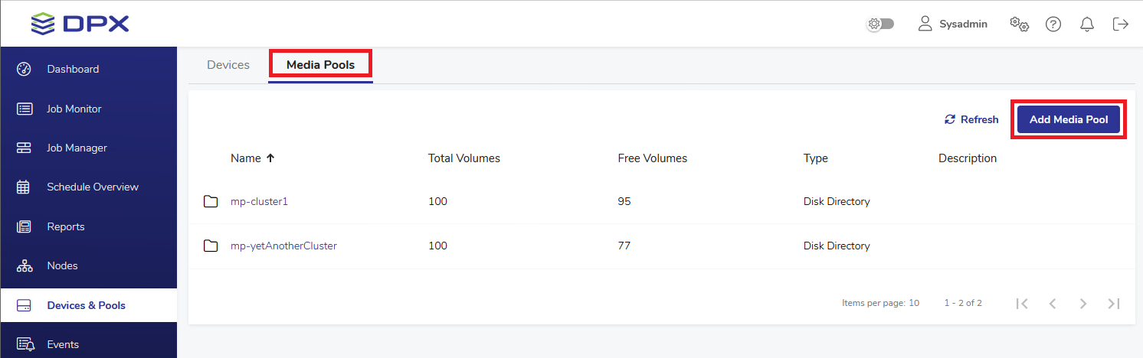Refresh the media pools list

click(x=971, y=119)
